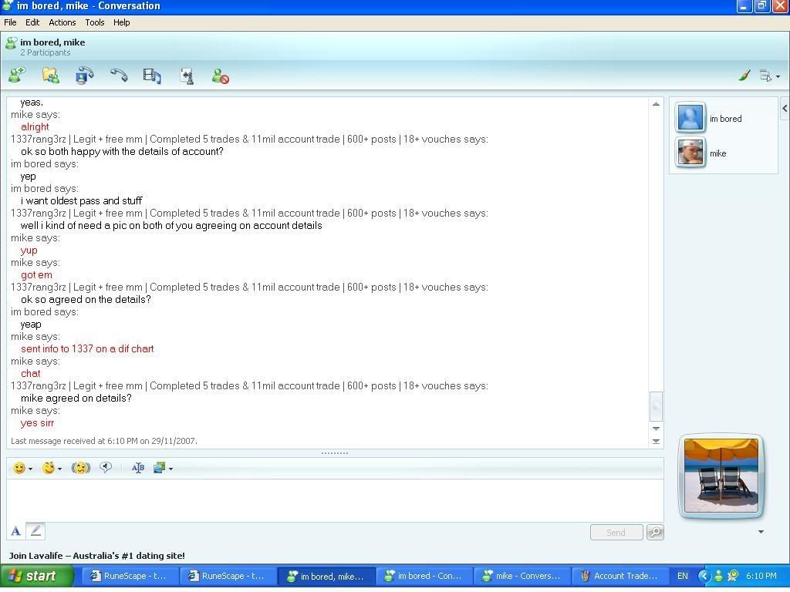Switch to text typing mode (A)
Image resolution: width=790 pixels, height=592 pixels.
(x=15, y=531)
